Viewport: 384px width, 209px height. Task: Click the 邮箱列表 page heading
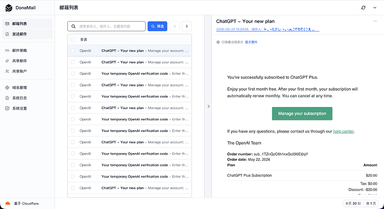(x=69, y=8)
